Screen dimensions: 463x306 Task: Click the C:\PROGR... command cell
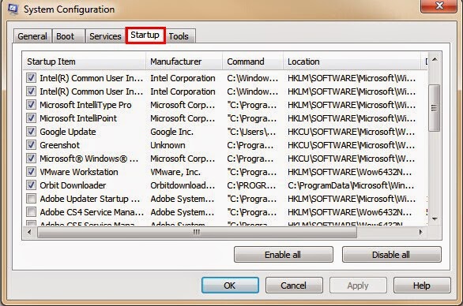pos(251,185)
